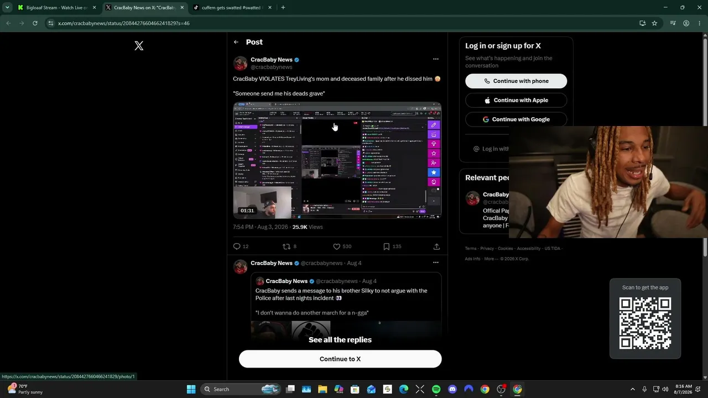Show hidden system tray icons
Image resolution: width=708 pixels, height=398 pixels.
(x=633, y=389)
